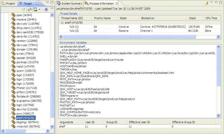224x134 pixels.
Task: Close the Process Information tab
Action: click(117, 3)
